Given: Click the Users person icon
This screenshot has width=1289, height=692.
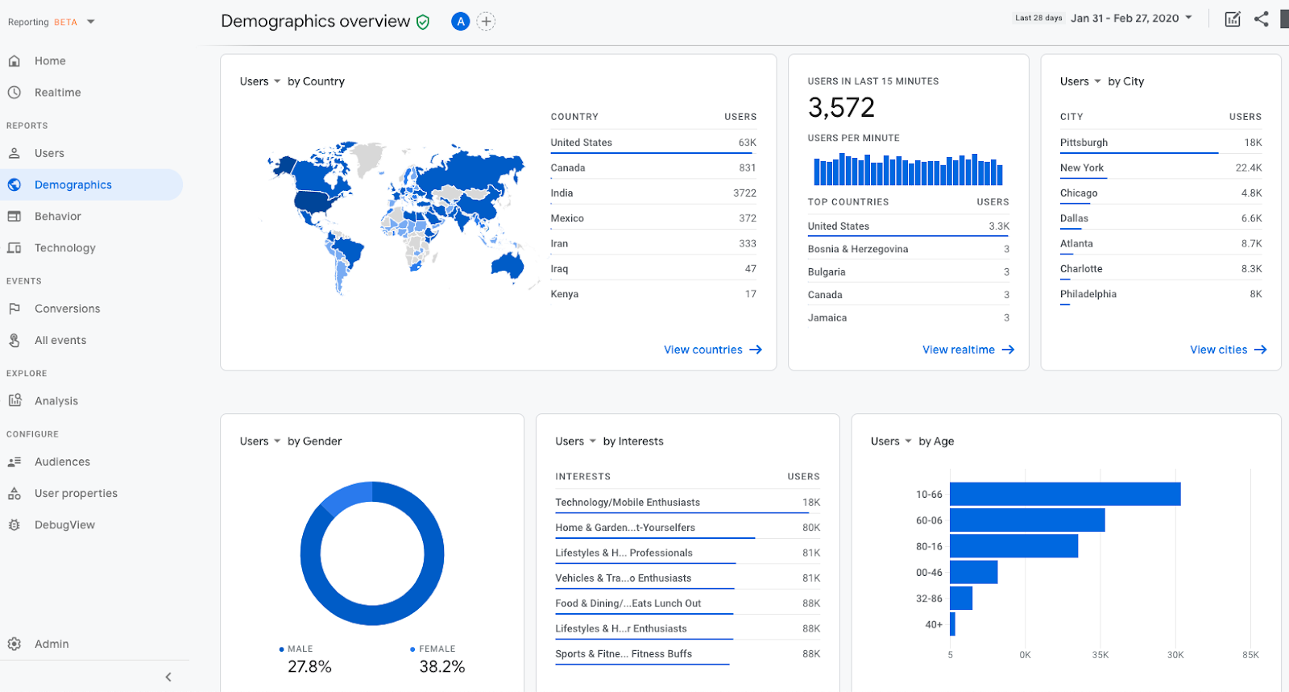Looking at the screenshot, I should 15,153.
